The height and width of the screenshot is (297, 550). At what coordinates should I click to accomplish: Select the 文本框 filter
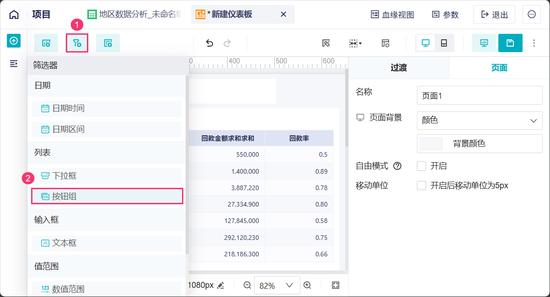point(107,243)
